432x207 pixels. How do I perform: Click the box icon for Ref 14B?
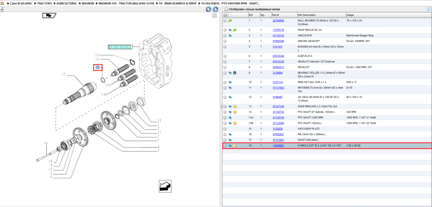coord(235,123)
